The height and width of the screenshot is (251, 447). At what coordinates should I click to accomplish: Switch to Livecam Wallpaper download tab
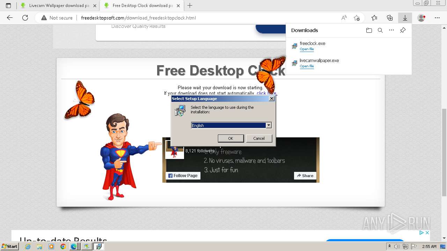tap(58, 6)
